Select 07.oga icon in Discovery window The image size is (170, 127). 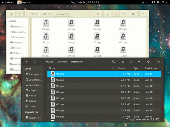[x=97, y=36]
